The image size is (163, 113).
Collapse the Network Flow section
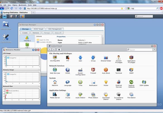tap(39, 86)
